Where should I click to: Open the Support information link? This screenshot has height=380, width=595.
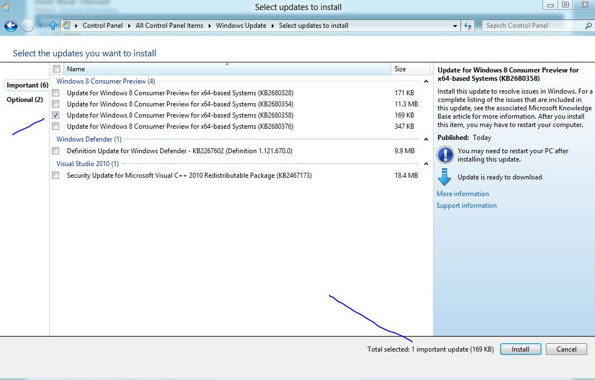[467, 206]
